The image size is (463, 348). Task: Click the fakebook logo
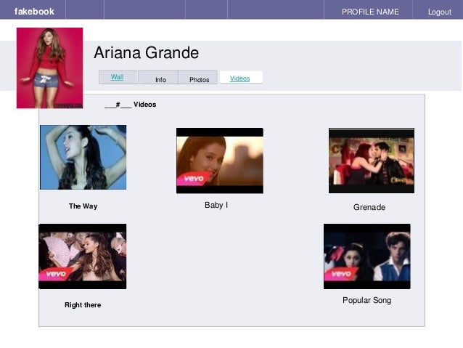click(34, 12)
